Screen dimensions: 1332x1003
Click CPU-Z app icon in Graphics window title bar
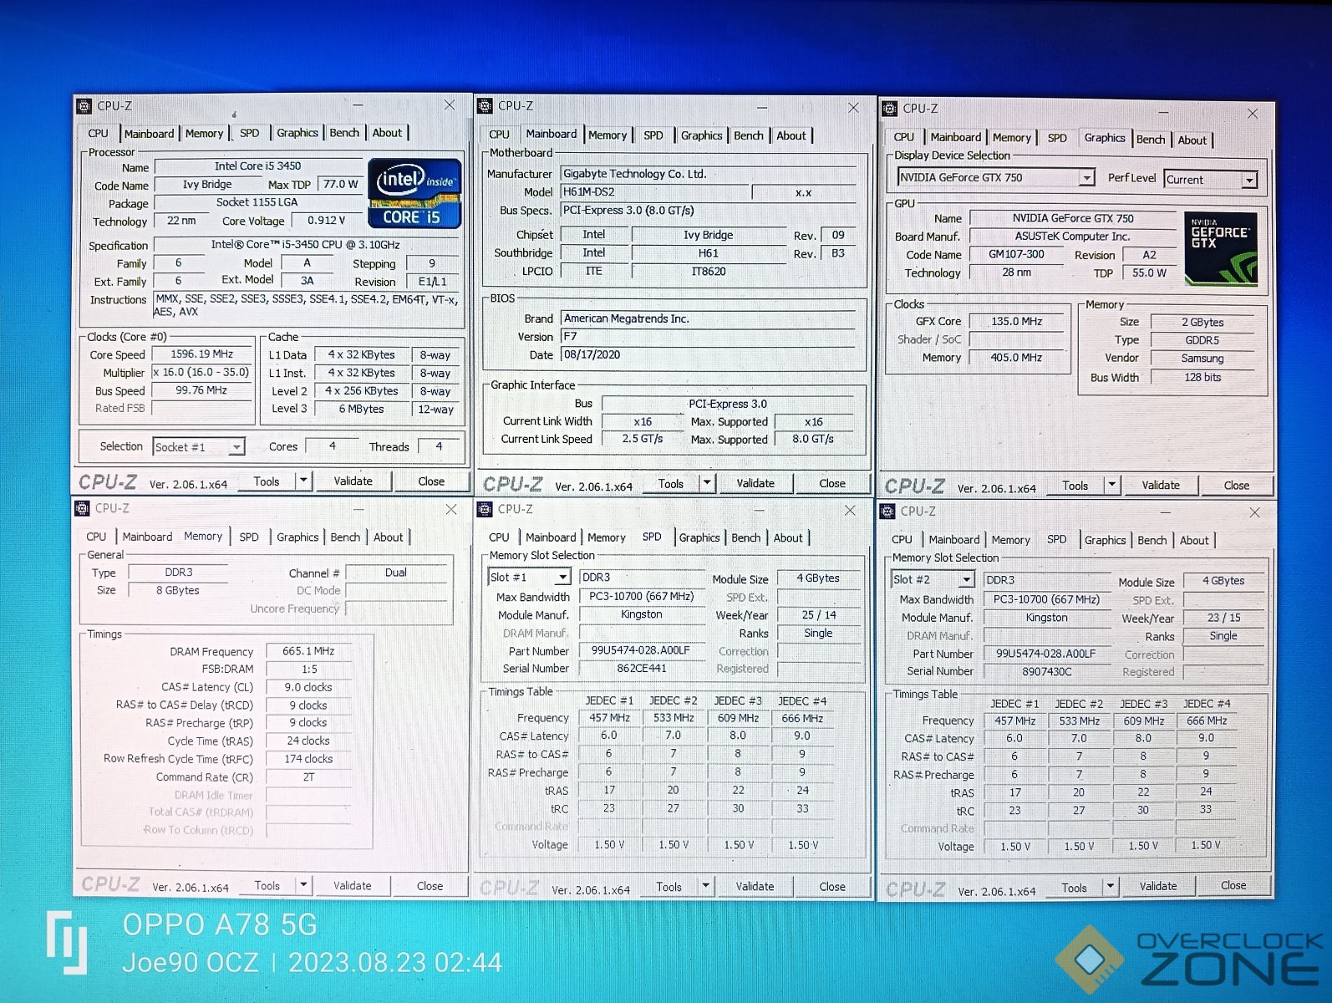point(890,108)
